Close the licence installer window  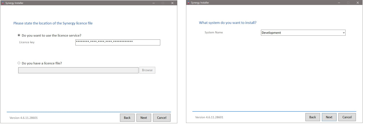(x=172, y=3)
